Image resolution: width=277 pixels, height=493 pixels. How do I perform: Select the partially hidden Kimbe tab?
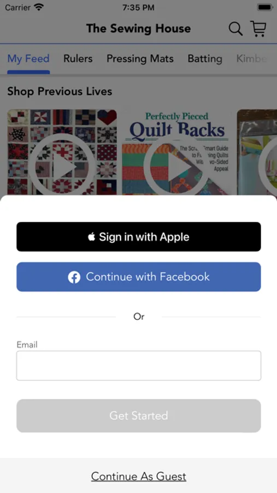point(251,59)
